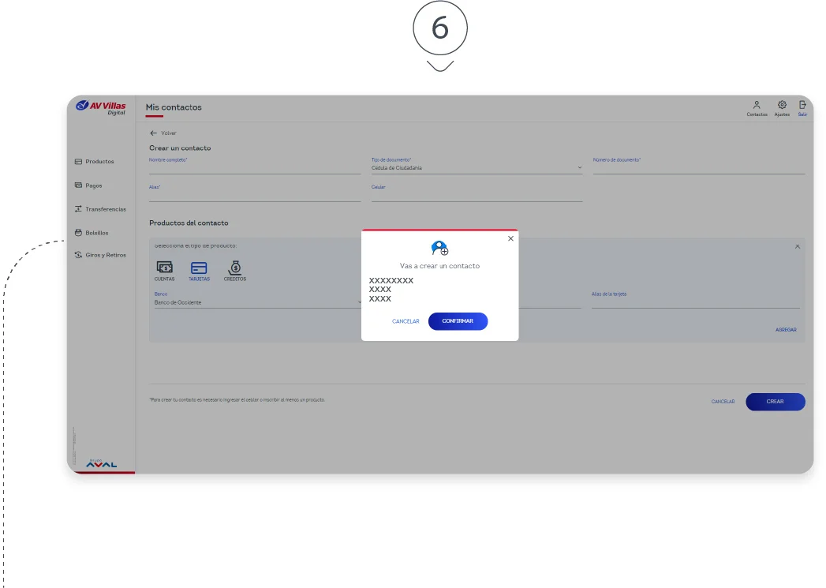Click the Nombre completo input field
Screen dimensions: 826x588
[x=252, y=169]
